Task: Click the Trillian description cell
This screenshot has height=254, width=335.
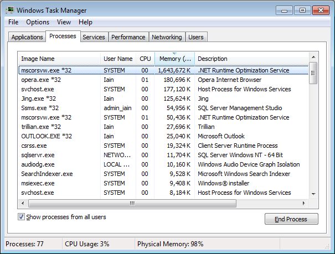Action: tap(206, 127)
